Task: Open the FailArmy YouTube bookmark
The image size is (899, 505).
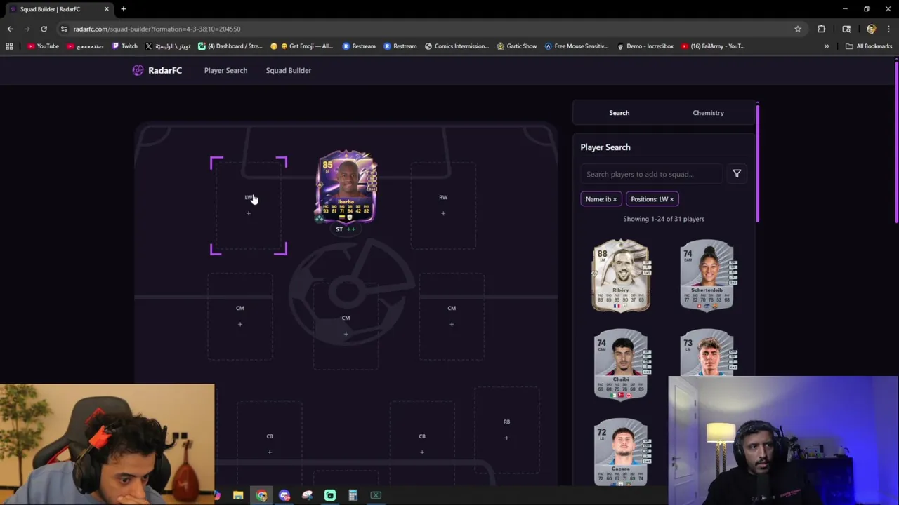Action: pyautogui.click(x=713, y=46)
